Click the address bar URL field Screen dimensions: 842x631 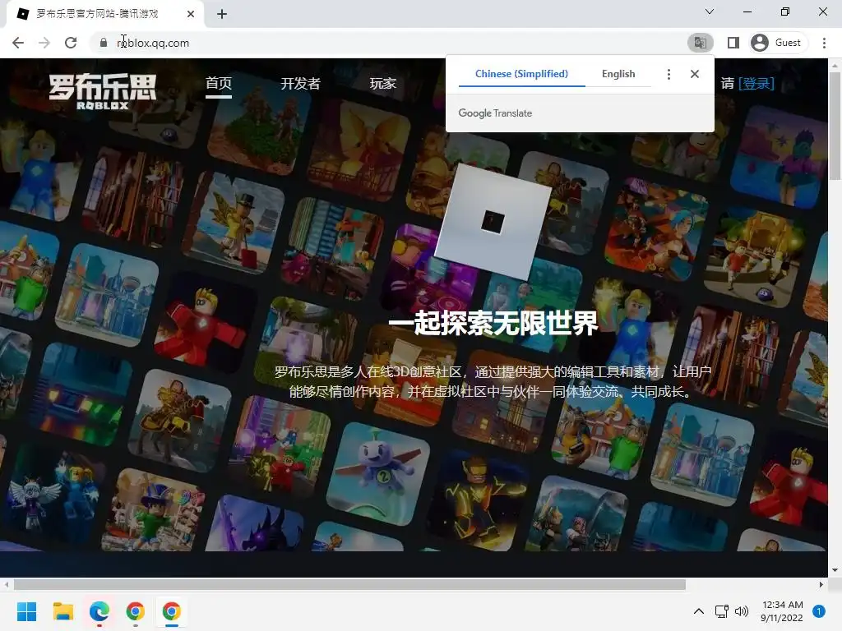point(386,43)
